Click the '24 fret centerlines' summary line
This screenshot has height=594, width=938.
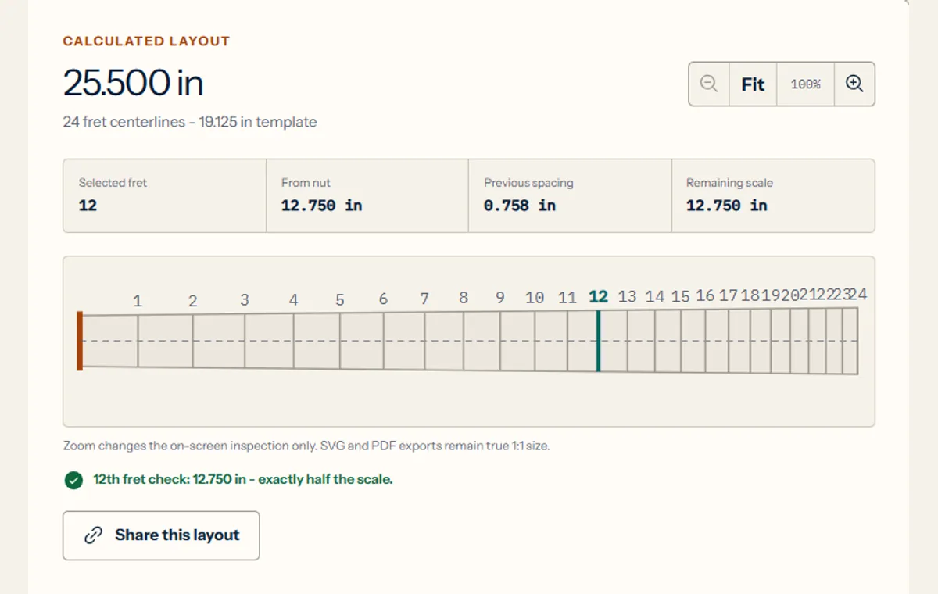pos(190,122)
